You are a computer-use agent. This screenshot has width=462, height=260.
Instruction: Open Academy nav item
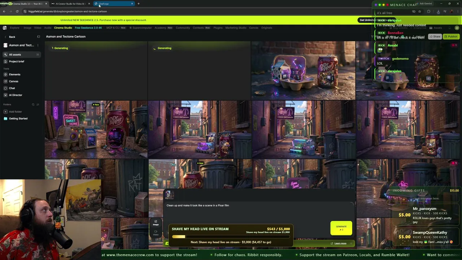(x=164, y=28)
